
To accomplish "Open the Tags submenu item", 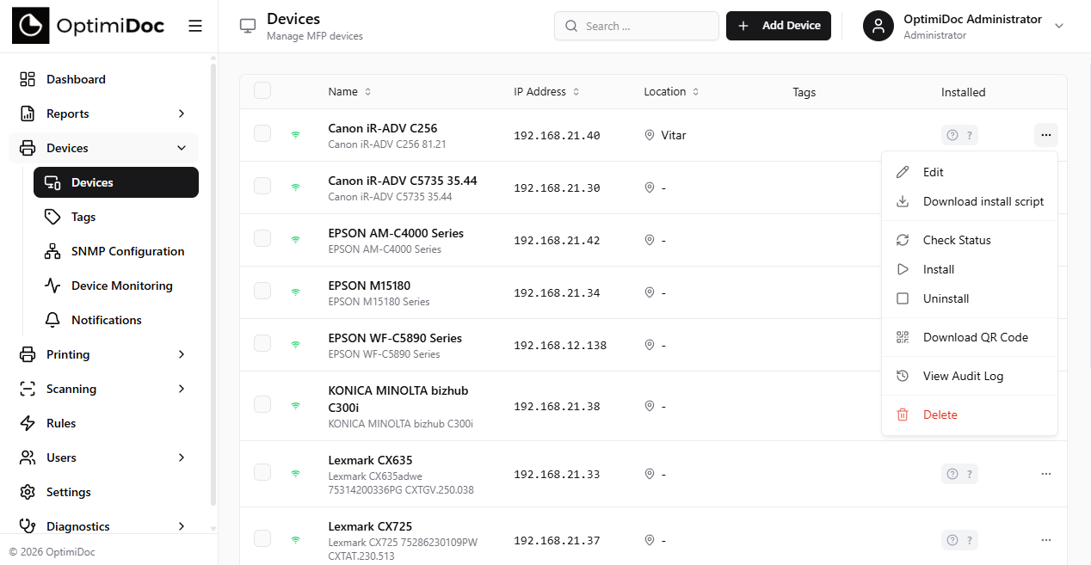I will coord(116,217).
